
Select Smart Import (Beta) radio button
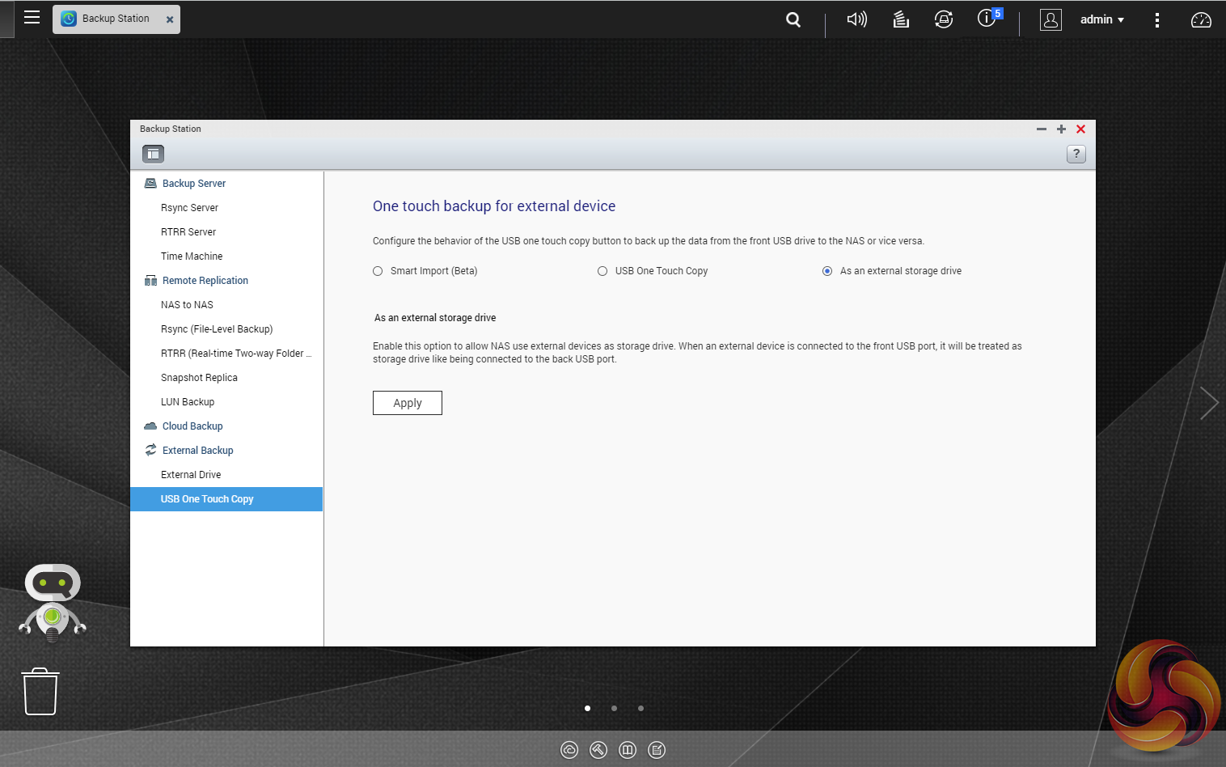pyautogui.click(x=378, y=271)
